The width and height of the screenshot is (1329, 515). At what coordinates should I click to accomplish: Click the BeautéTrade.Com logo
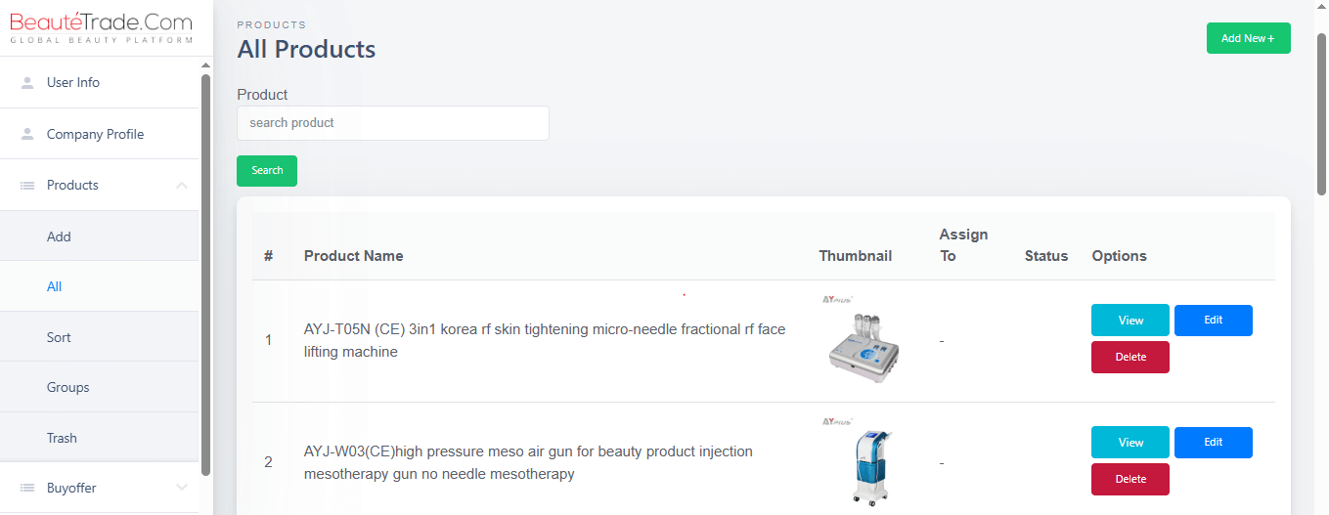[99, 26]
